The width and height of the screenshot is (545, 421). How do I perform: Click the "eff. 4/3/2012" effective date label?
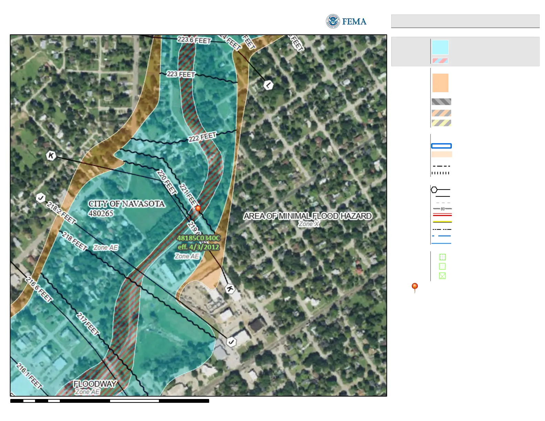198,247
